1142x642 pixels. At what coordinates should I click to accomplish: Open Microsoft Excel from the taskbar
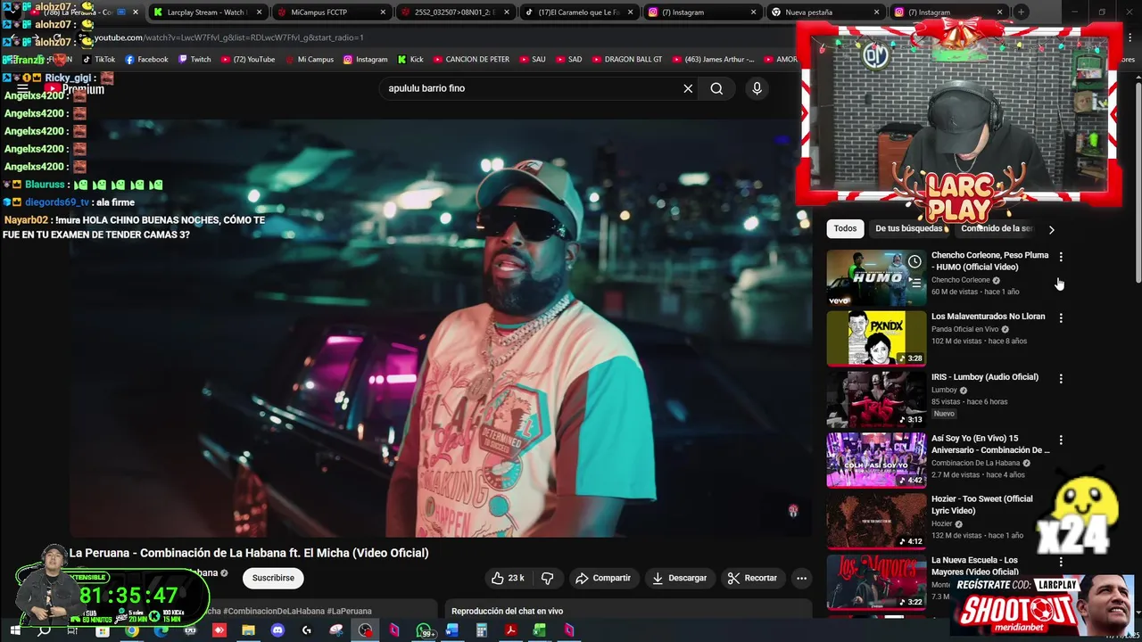tap(539, 630)
